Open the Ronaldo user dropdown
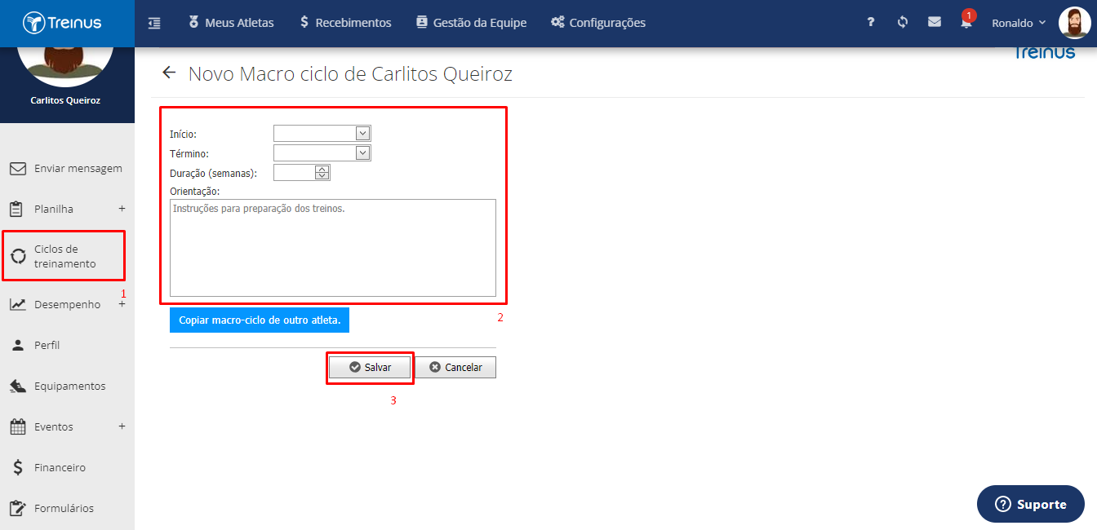1097x530 pixels. pyautogui.click(x=1019, y=23)
